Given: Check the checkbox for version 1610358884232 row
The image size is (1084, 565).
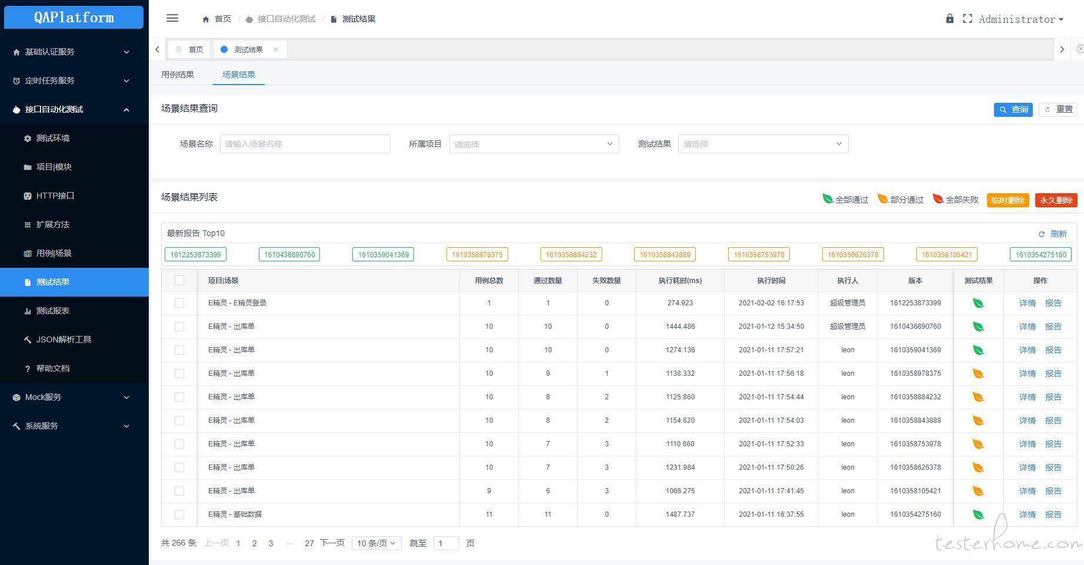Looking at the screenshot, I should (x=179, y=397).
